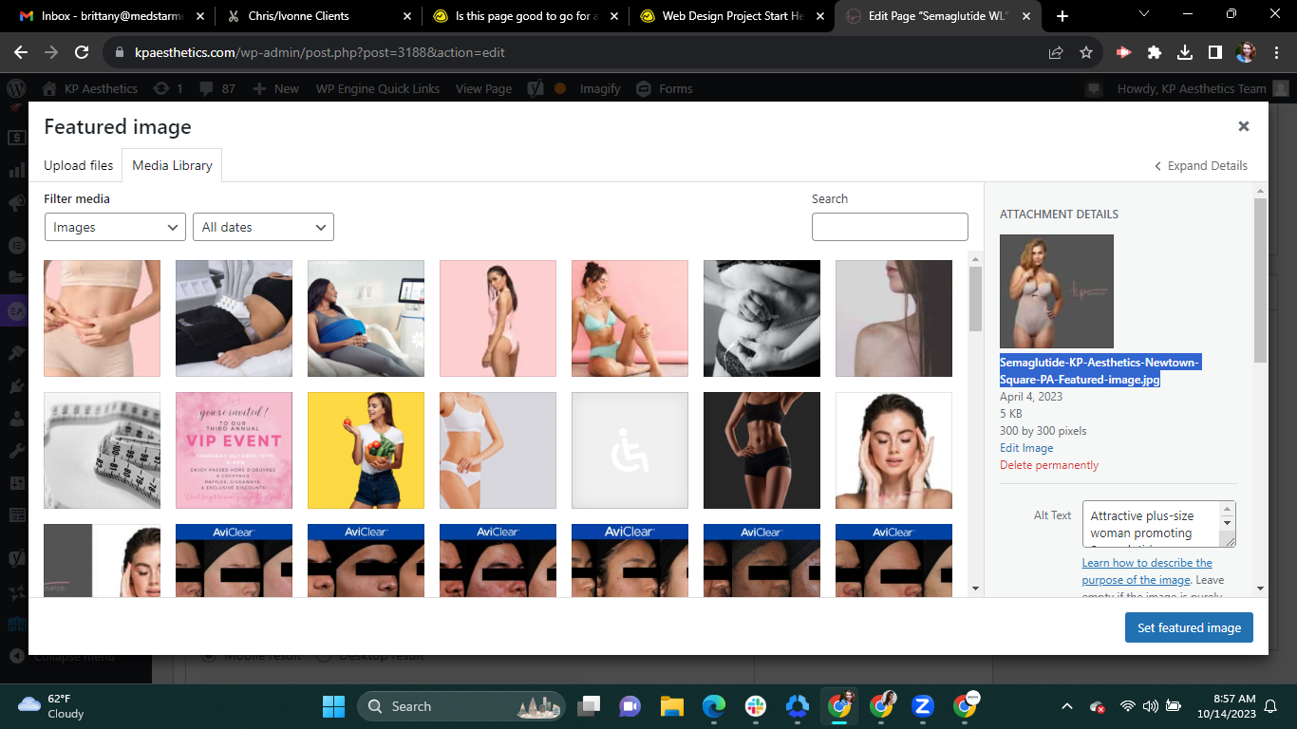Image resolution: width=1297 pixels, height=729 pixels.
Task: Click the share page icon in address bar
Action: point(1056,53)
